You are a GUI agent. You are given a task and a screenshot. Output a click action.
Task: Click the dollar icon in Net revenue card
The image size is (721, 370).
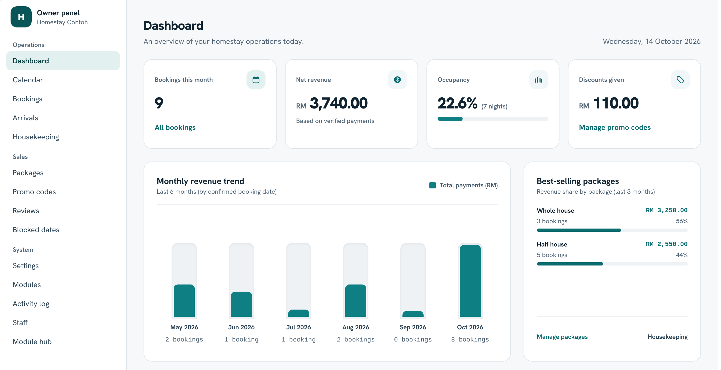click(x=397, y=80)
